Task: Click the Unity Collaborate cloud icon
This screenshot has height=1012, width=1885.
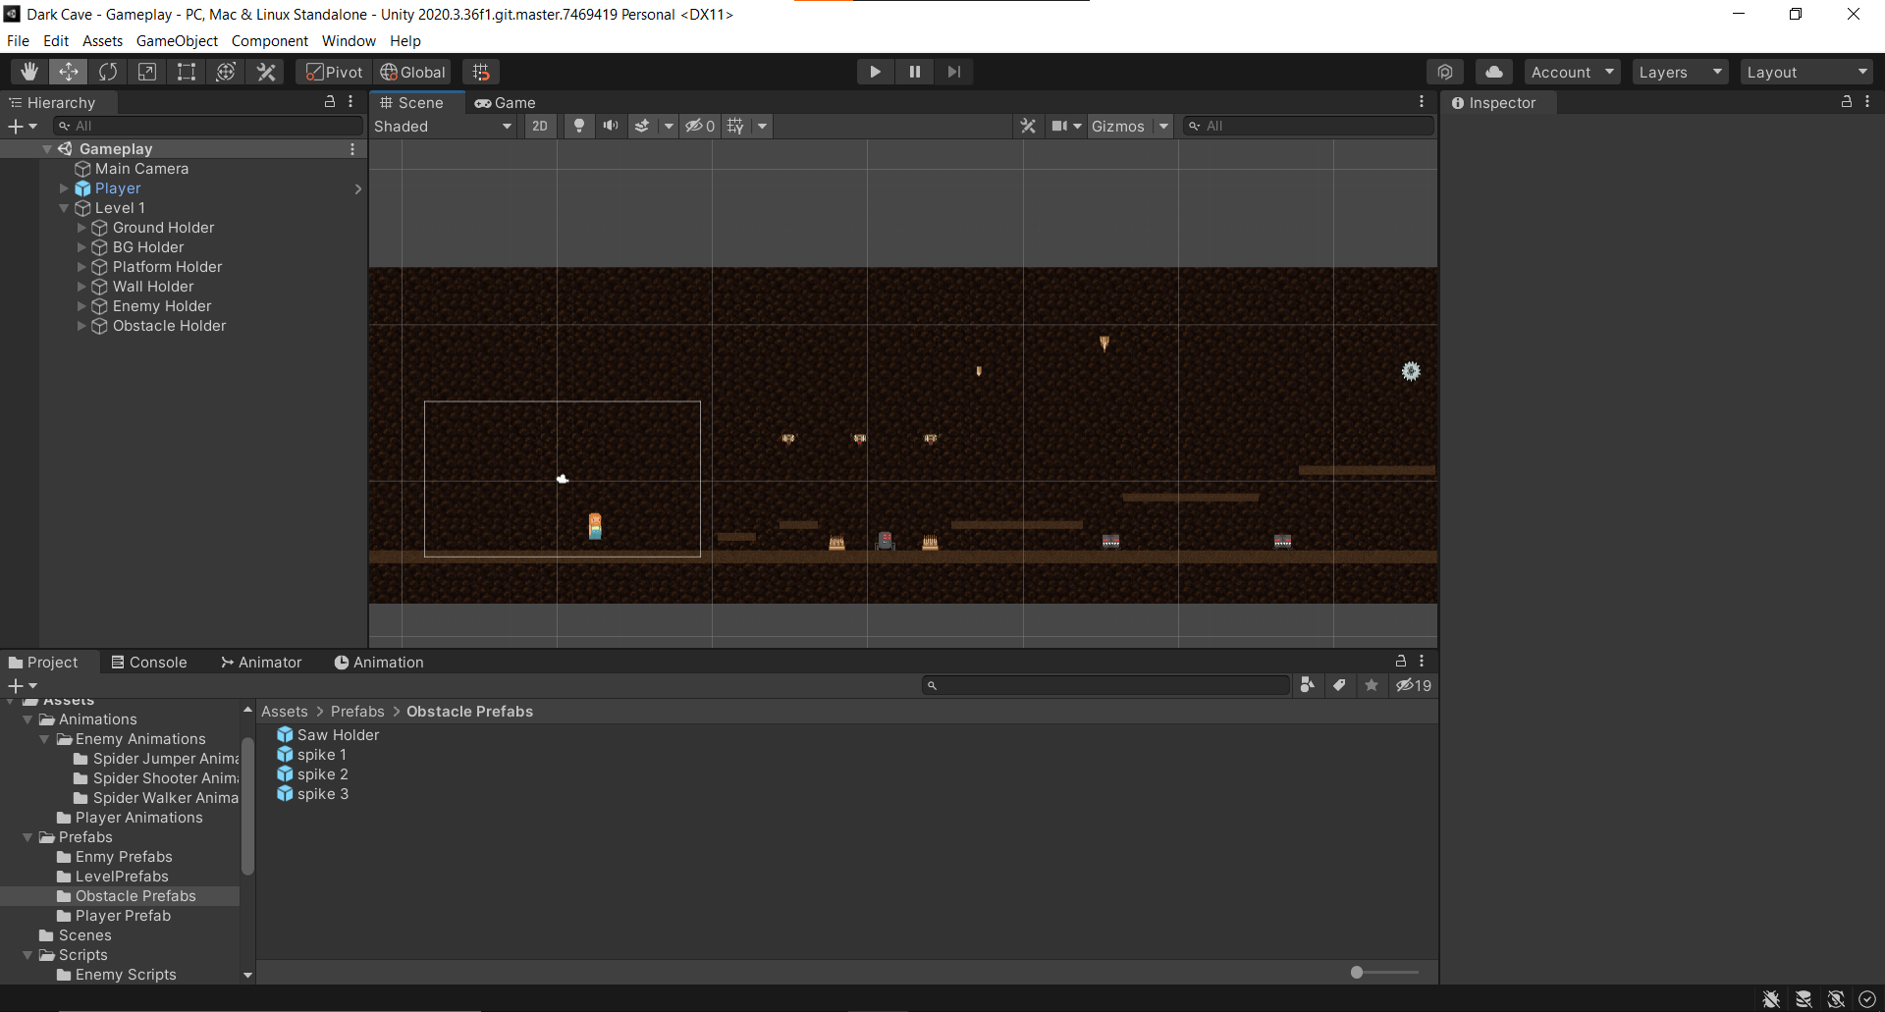Action: pos(1493,71)
